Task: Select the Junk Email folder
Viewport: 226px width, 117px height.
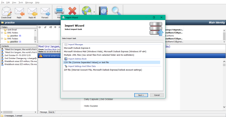Action: [12, 30]
